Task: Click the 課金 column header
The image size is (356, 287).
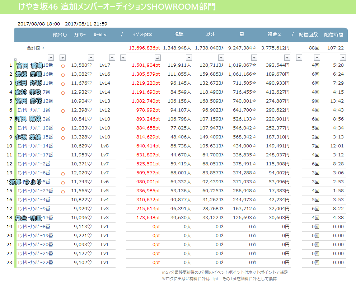Action: (275, 34)
